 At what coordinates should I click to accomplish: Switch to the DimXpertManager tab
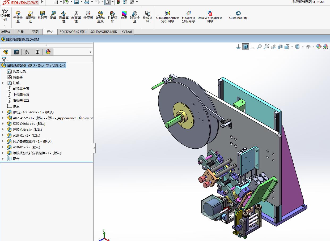(37, 52)
